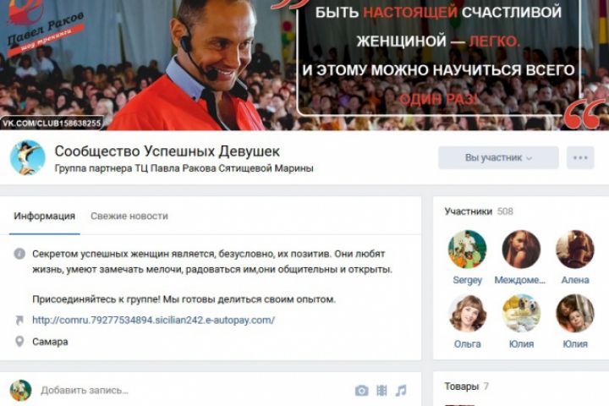Attach a photo using the camera icon
The height and width of the screenshot is (406, 609).
[x=362, y=391]
